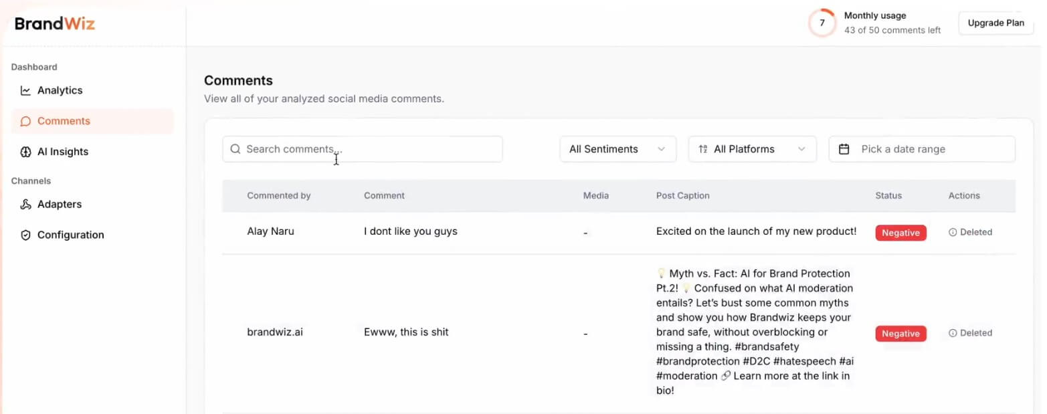The image size is (1047, 414).
Task: Select the Comments menu item
Action: (92, 121)
